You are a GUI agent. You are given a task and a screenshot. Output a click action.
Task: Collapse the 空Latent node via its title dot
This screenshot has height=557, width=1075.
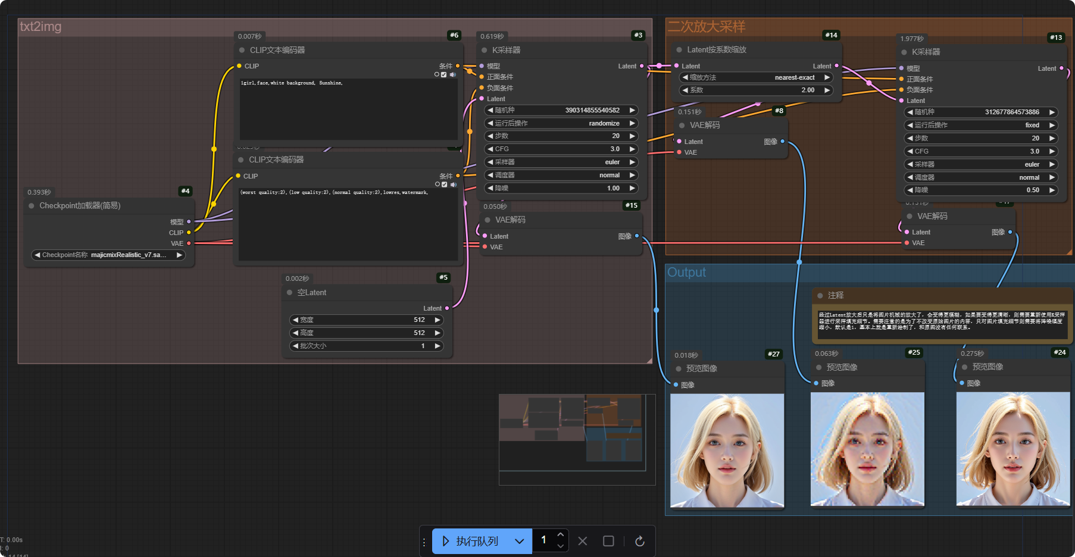pyautogui.click(x=290, y=293)
